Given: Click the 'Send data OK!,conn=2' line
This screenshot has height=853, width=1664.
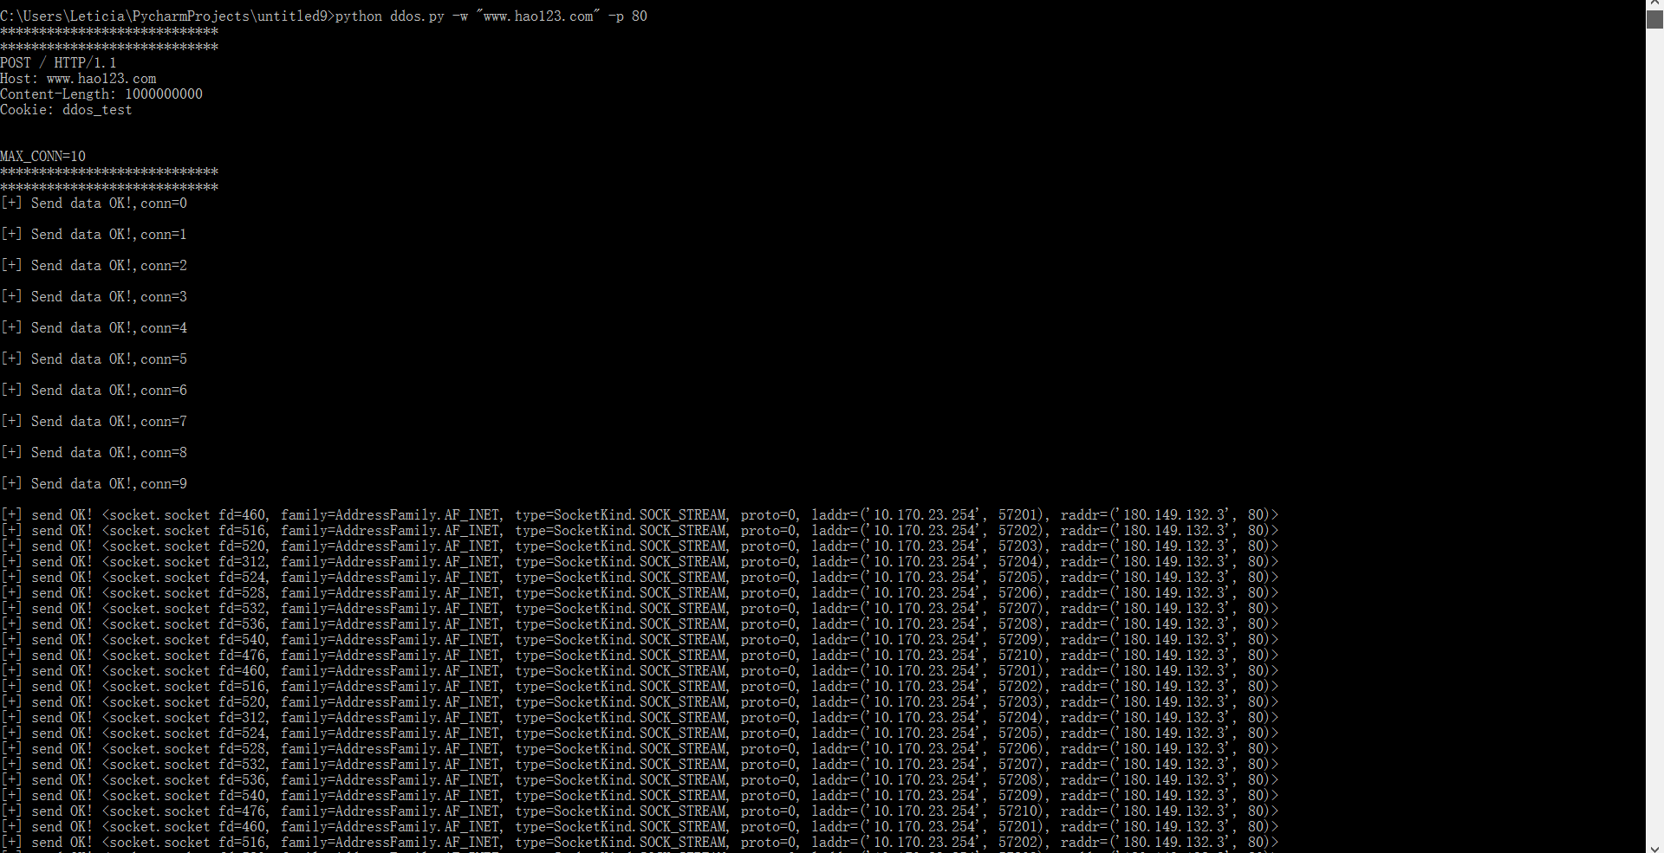Looking at the screenshot, I should (94, 266).
